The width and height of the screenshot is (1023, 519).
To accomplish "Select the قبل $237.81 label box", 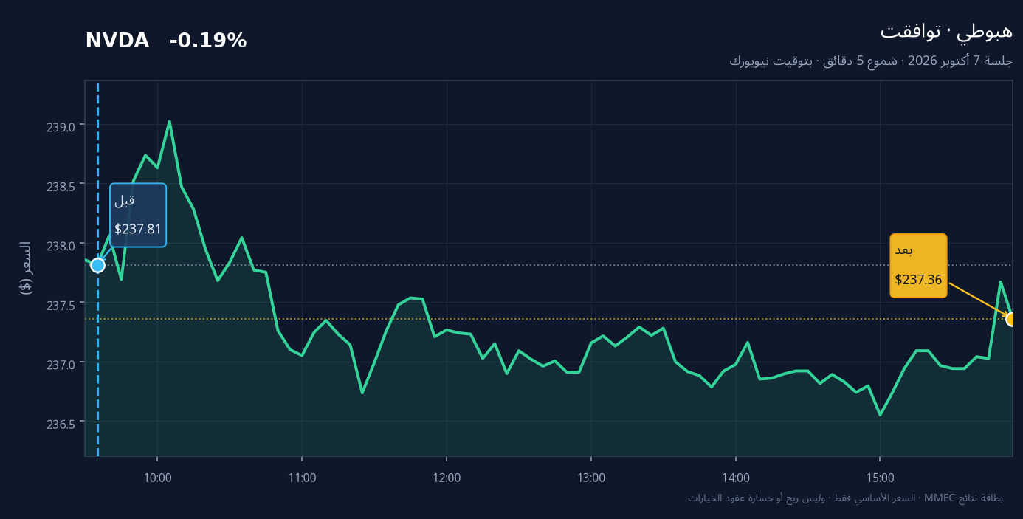I will tap(138, 215).
